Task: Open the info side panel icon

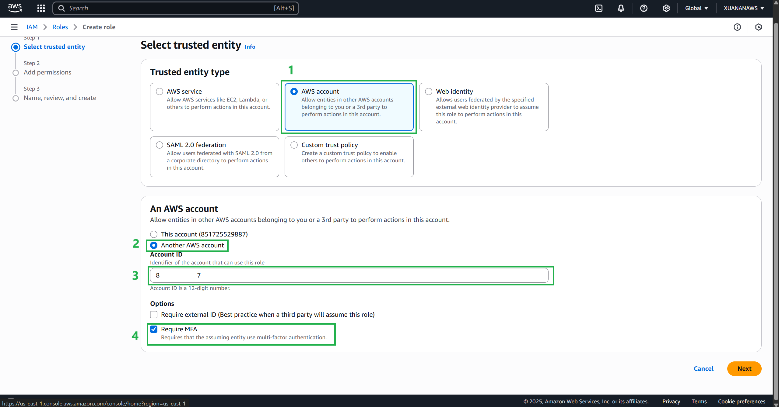Action: tap(738, 27)
